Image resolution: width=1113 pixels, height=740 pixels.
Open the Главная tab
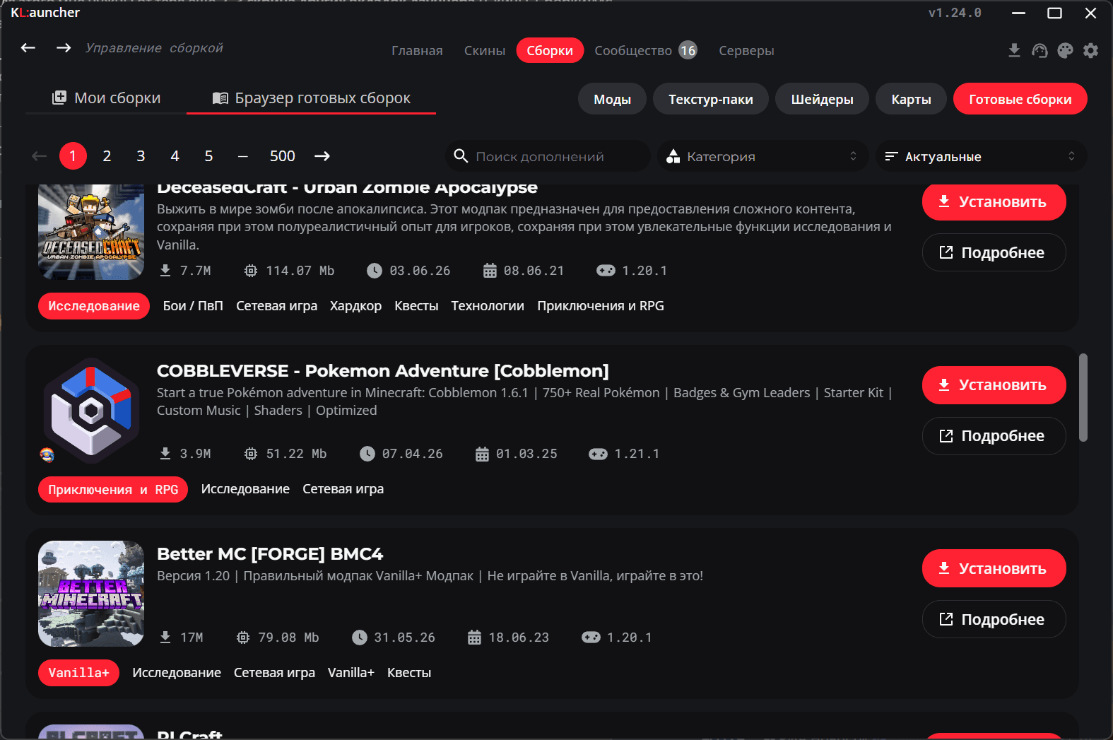coord(417,51)
